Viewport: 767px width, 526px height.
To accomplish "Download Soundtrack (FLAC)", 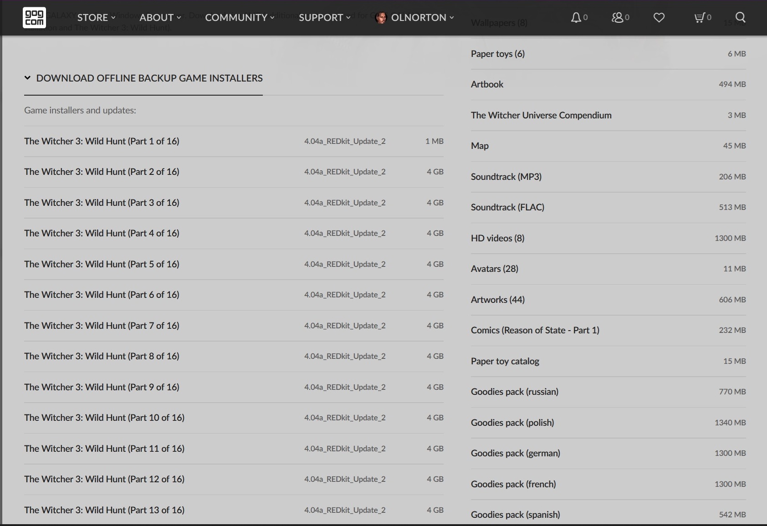I will tap(608, 207).
